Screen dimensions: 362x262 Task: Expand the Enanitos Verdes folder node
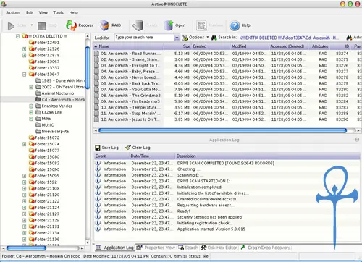tap(31, 106)
